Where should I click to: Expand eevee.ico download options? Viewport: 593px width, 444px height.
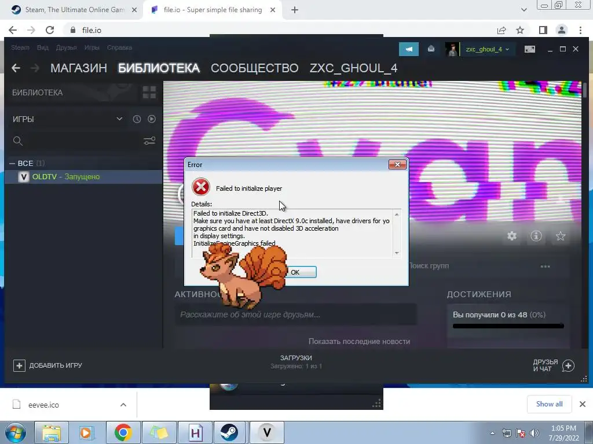click(123, 405)
